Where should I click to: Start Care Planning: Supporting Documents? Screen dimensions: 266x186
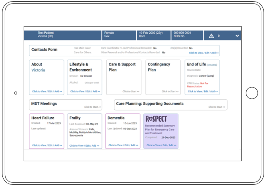tap(217, 107)
